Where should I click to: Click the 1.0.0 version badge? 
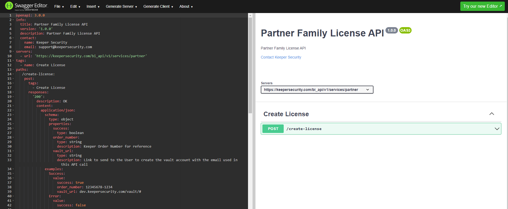coord(392,30)
